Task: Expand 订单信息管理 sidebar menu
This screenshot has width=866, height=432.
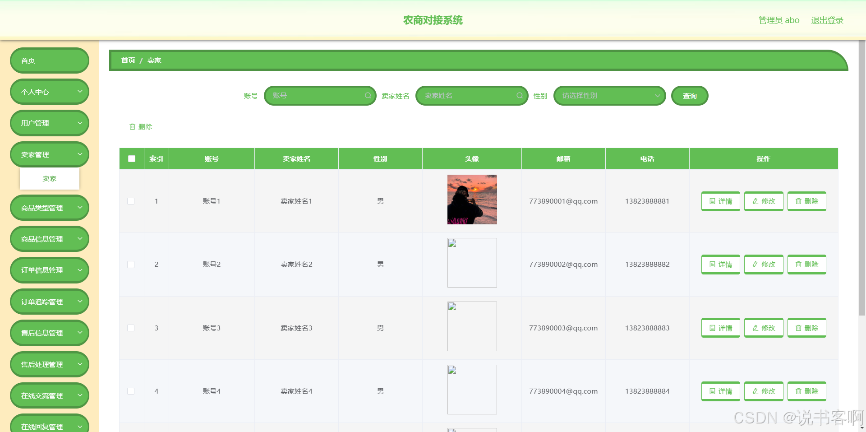Action: (50, 270)
